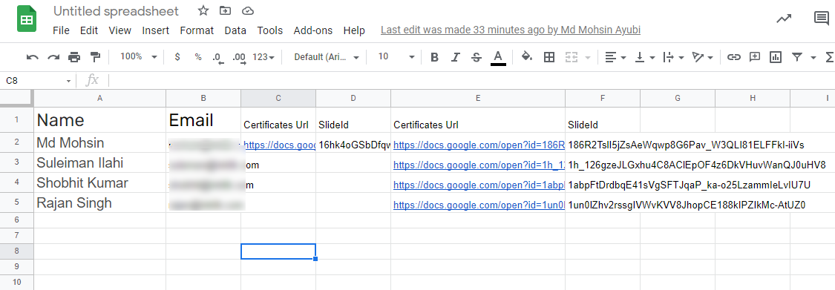Open the 100% zoom dropdown

tap(138, 56)
